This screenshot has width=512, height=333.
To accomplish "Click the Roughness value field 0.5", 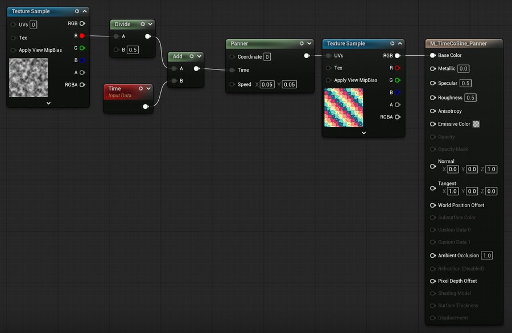I will (x=470, y=98).
